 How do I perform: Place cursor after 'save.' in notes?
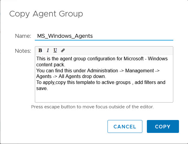click(48, 88)
